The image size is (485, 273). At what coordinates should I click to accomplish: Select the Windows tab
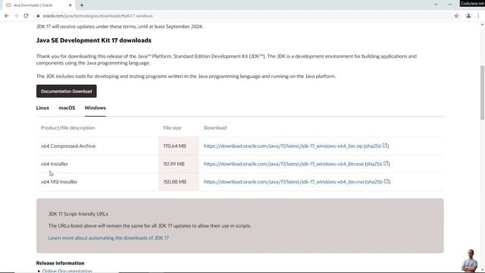tap(95, 108)
